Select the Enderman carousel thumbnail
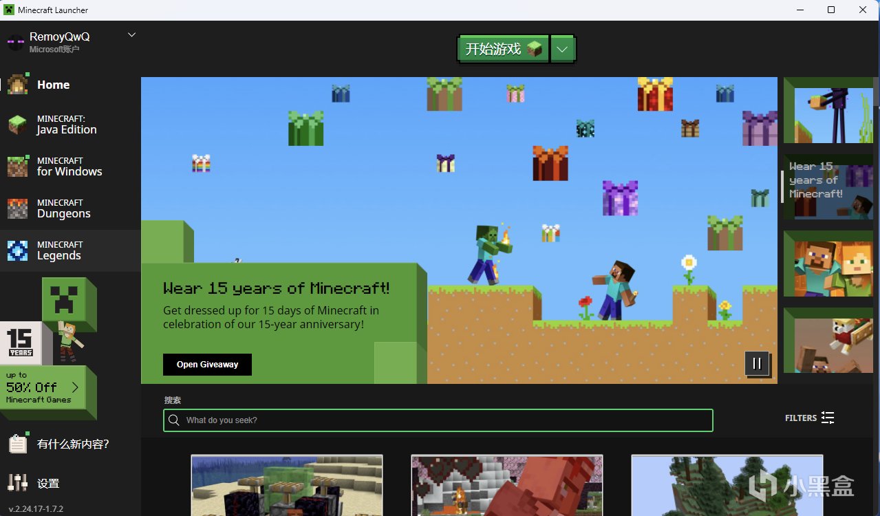Image resolution: width=880 pixels, height=516 pixels. coord(828,110)
